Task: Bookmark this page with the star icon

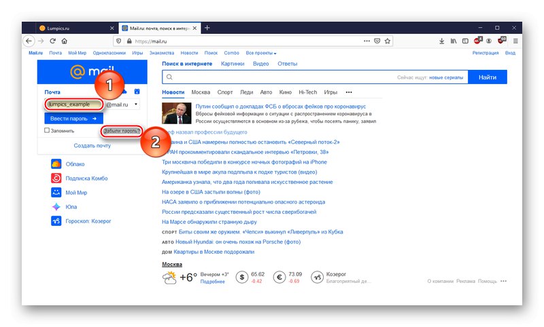Action: coord(388,41)
